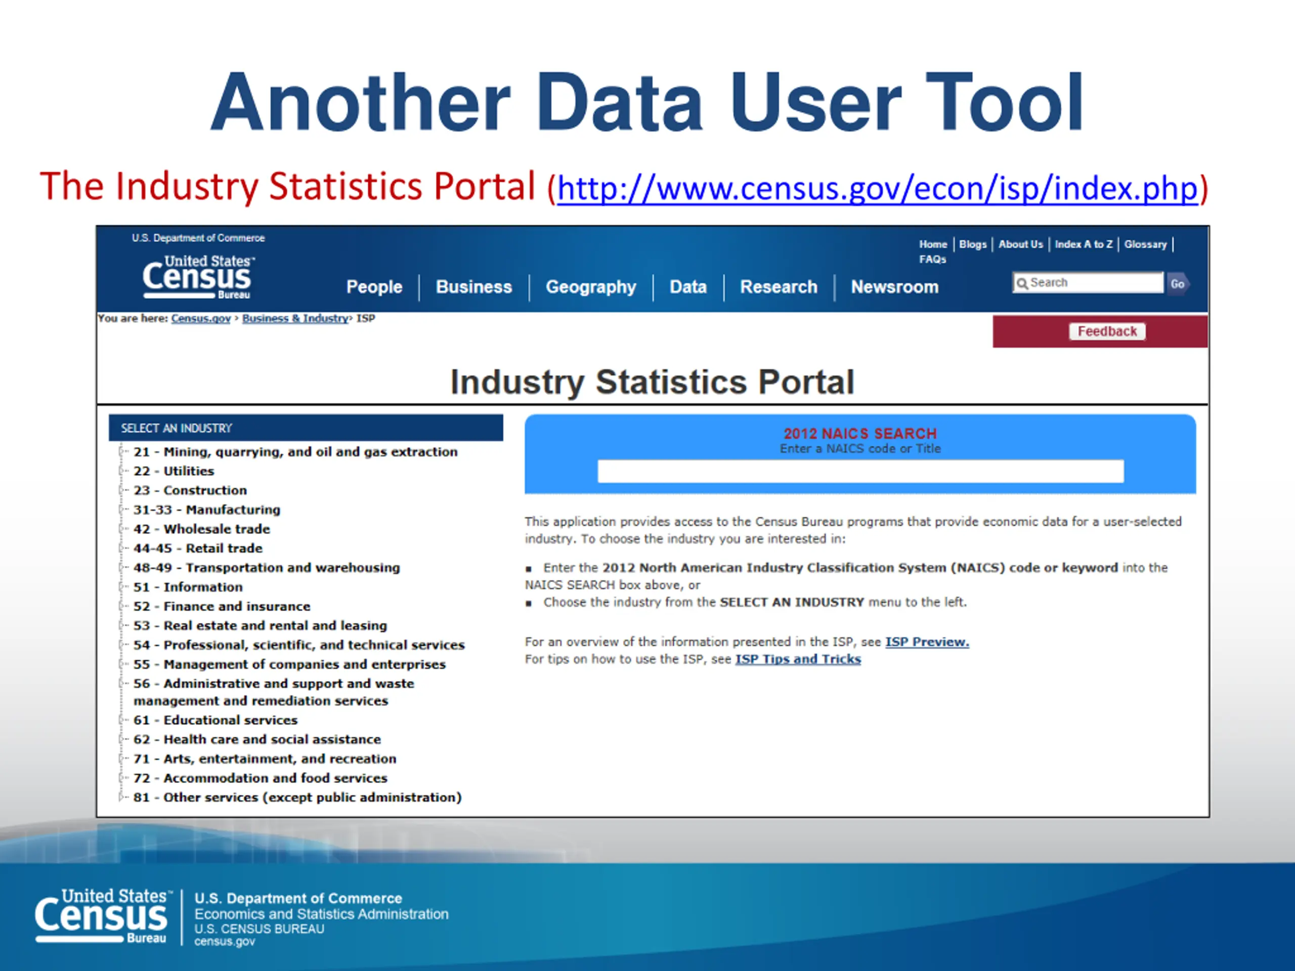Screen dimensions: 1295x971
Task: Select 54 - Professional, scientific, and technical services
Action: pos(298,645)
